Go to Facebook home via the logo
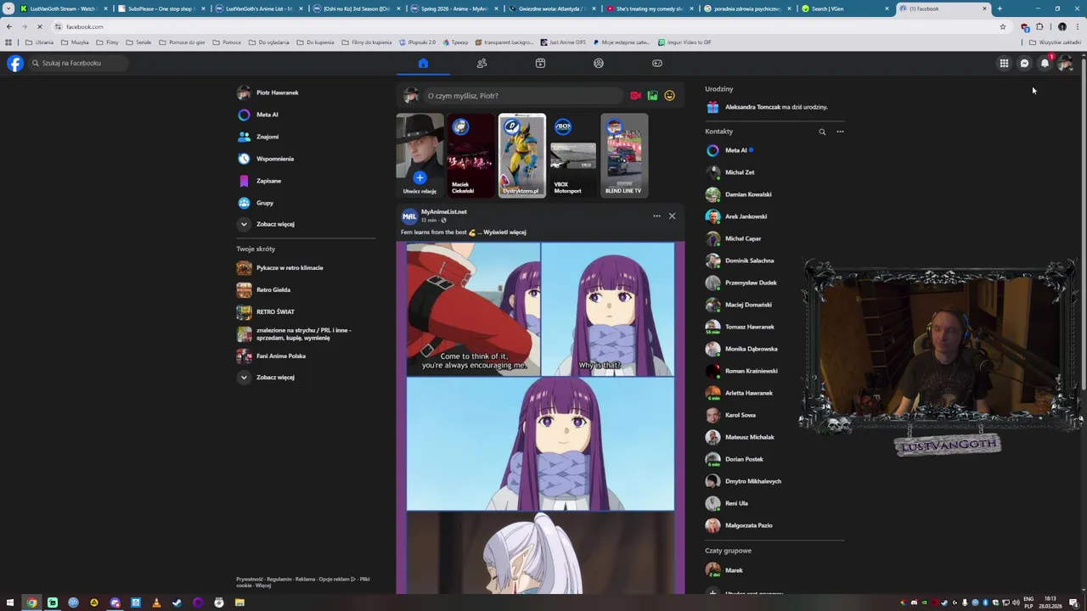Viewport: 1087px width, 611px height. point(15,63)
